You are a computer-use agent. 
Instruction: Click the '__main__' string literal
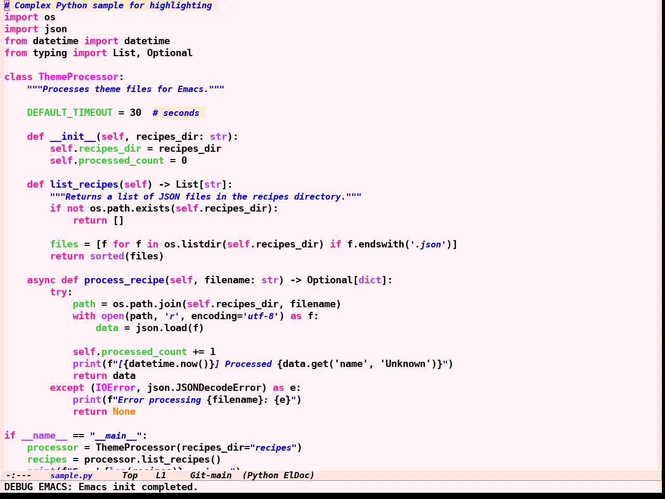click(115, 436)
